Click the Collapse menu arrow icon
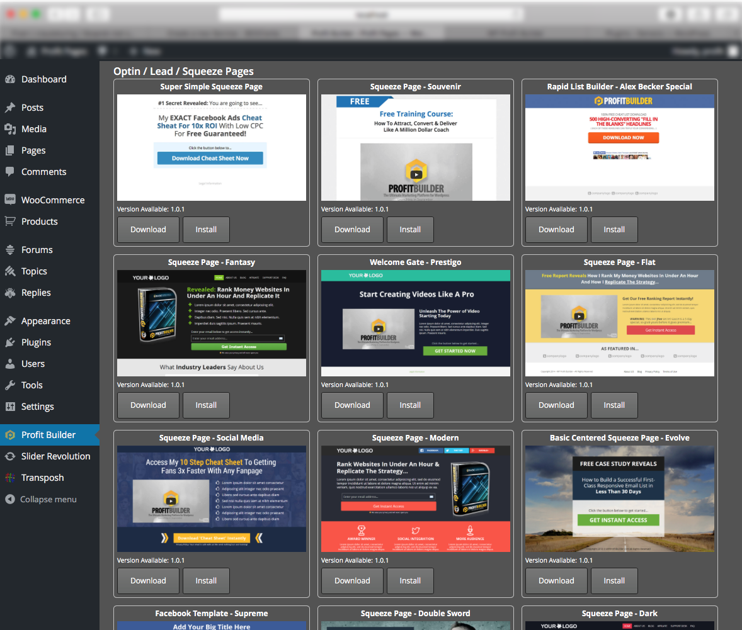This screenshot has width=742, height=630. point(10,499)
